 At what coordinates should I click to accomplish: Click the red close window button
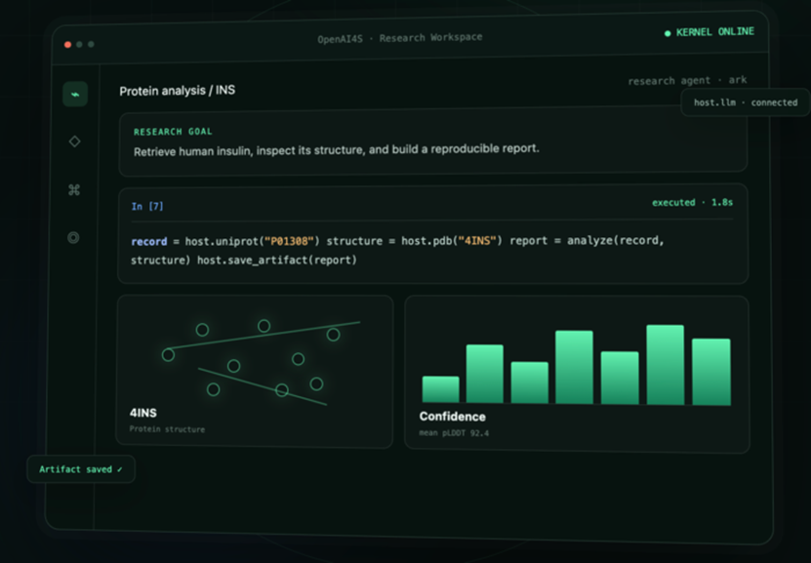(x=67, y=45)
